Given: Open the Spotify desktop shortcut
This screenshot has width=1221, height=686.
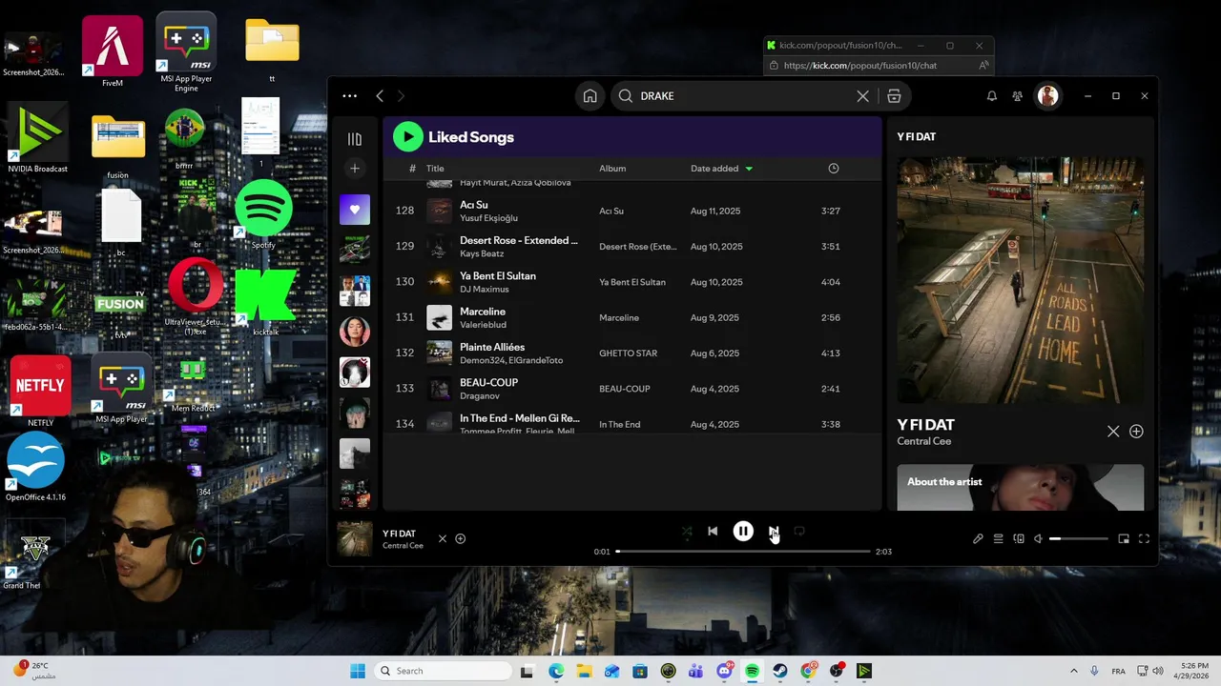Looking at the screenshot, I should pos(263,213).
